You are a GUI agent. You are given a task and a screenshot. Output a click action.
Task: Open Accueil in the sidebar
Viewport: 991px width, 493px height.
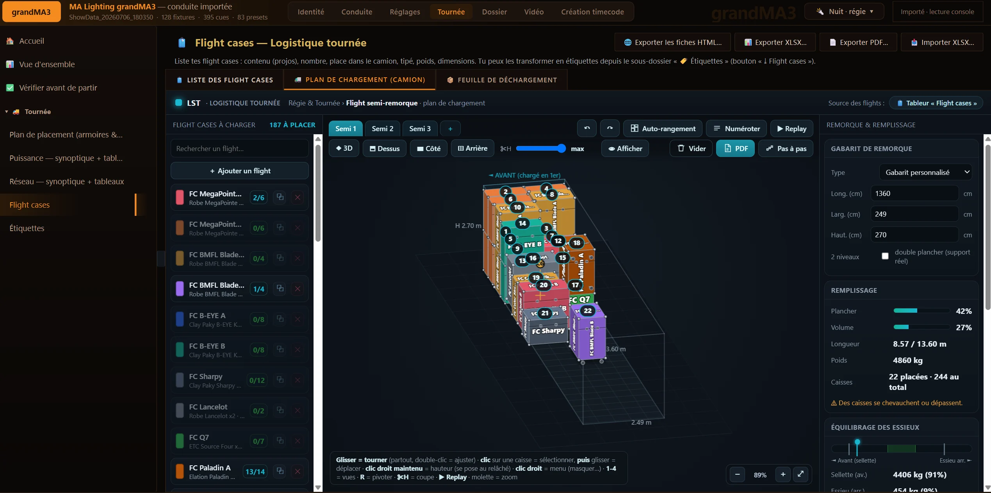(x=32, y=41)
